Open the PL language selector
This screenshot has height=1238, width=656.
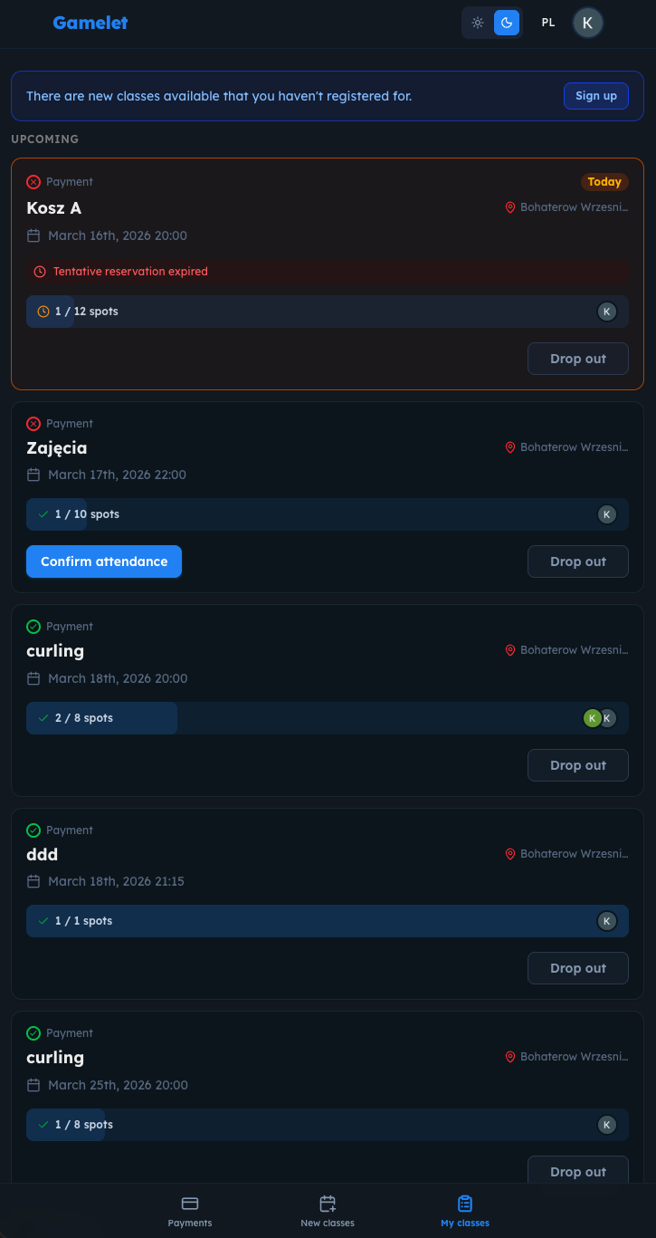pos(547,23)
